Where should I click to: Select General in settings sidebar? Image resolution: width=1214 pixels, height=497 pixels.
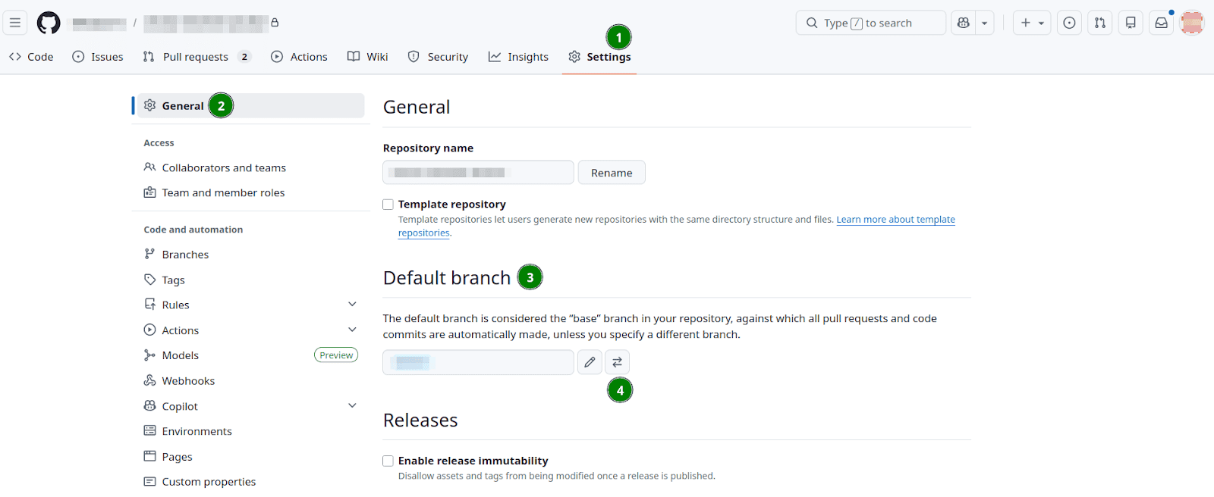[x=250, y=105]
